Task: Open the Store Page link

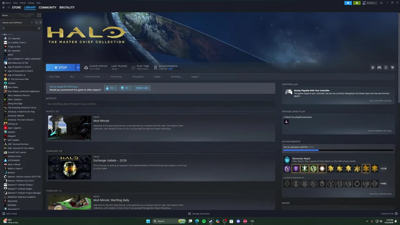Action: 54,77
